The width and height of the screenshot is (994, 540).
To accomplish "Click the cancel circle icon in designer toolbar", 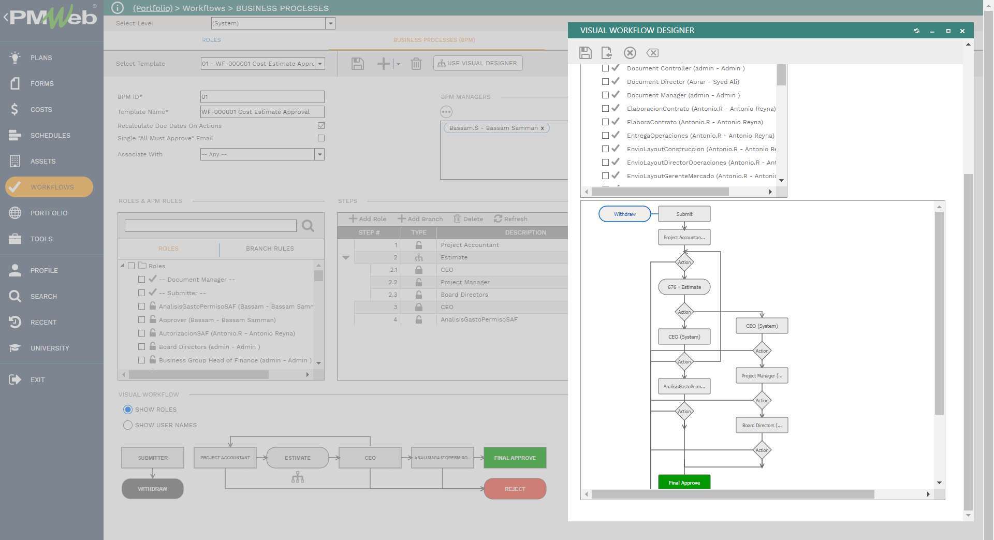I will (x=630, y=53).
